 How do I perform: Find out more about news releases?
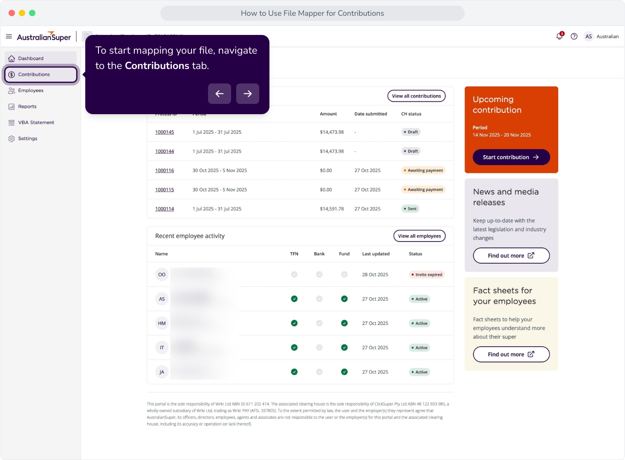511,256
